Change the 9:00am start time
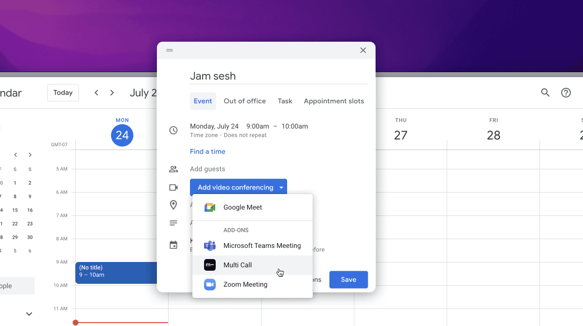Viewport: 583px width, 326px height. tap(258, 126)
